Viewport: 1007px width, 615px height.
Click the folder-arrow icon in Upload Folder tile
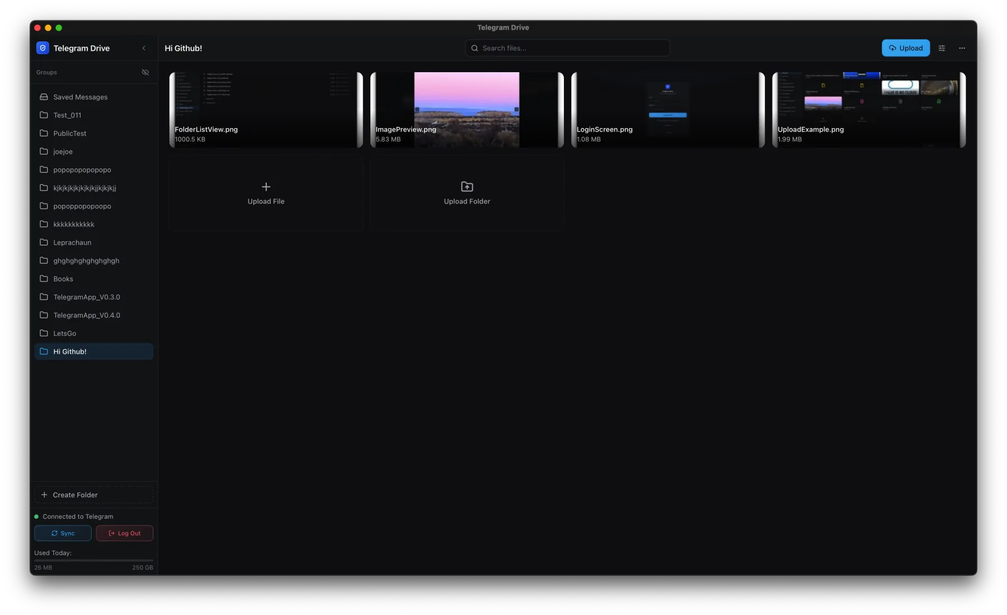(x=467, y=186)
